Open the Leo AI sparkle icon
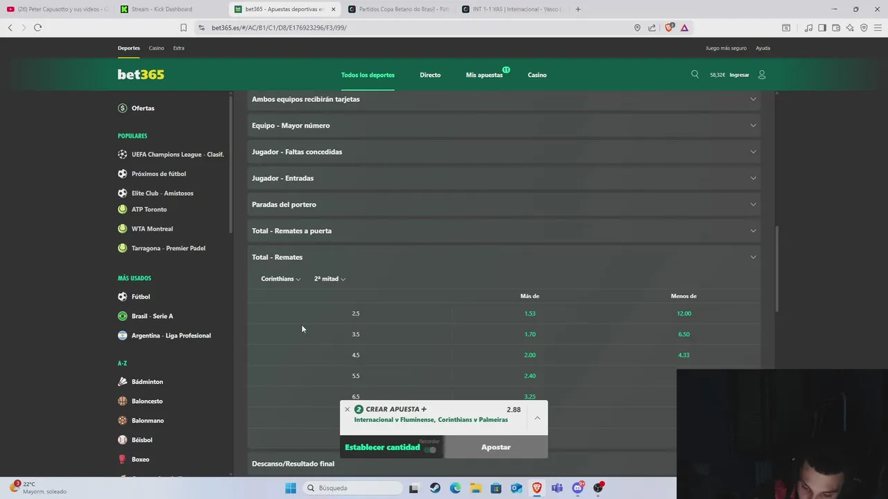The height and width of the screenshot is (499, 888). point(850,28)
